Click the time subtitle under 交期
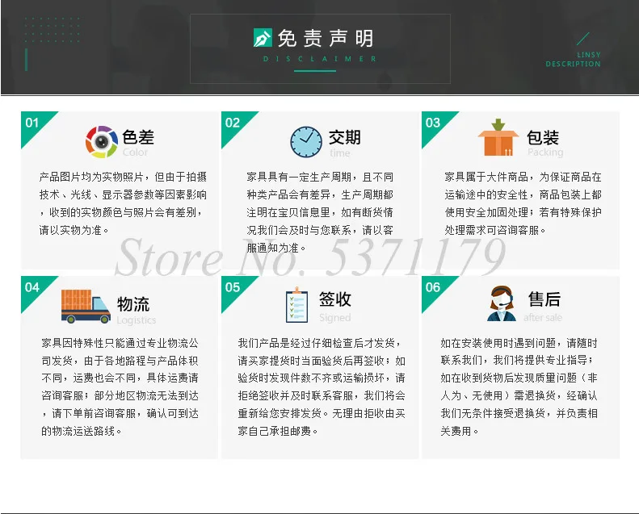Screen dimensions: 639x514 340,153
